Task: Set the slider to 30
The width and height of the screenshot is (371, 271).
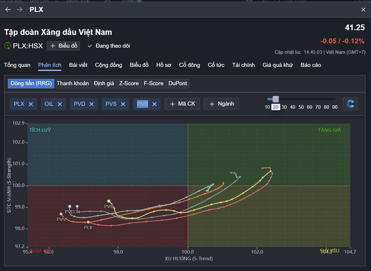Action: coord(284,107)
